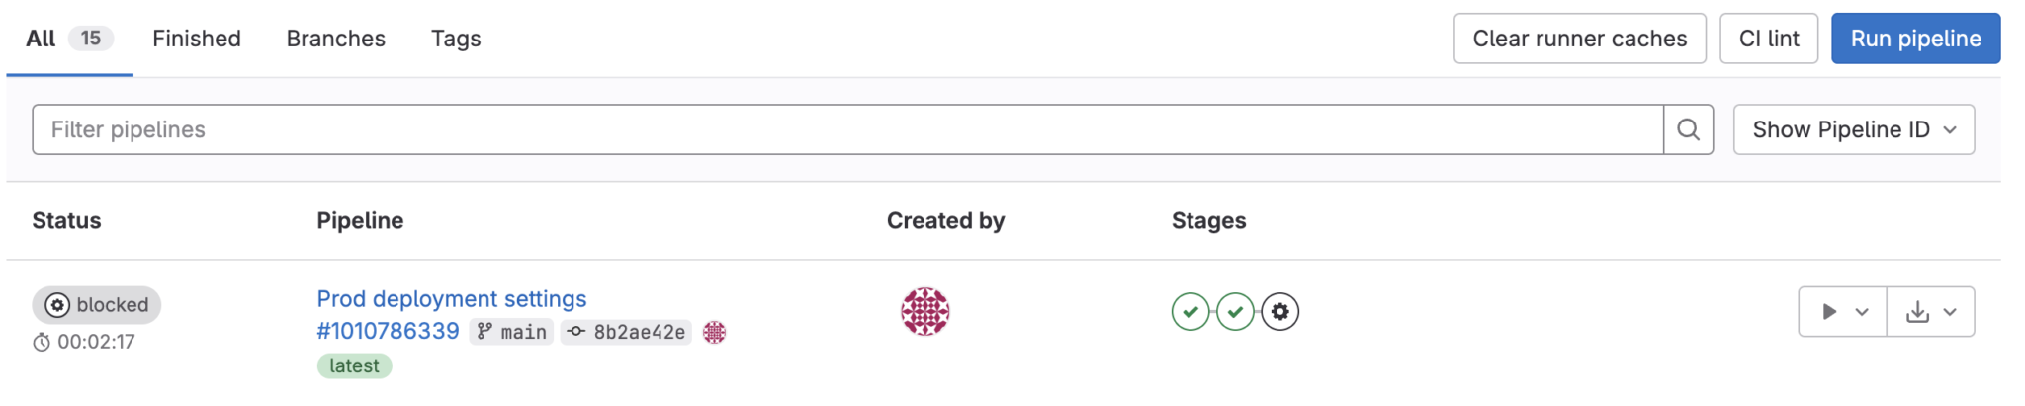Select the All pipelines tab
The image size is (2025, 406).
[41, 39]
